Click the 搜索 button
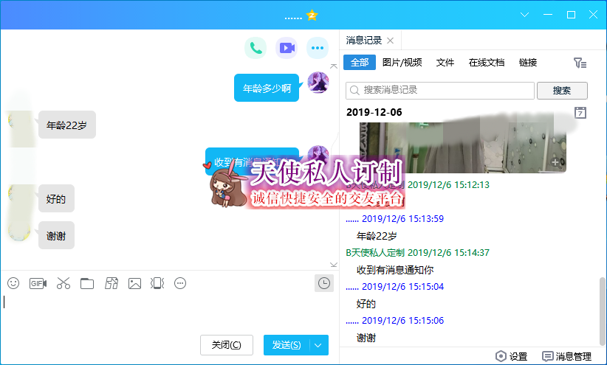607x365 pixels. pos(562,91)
